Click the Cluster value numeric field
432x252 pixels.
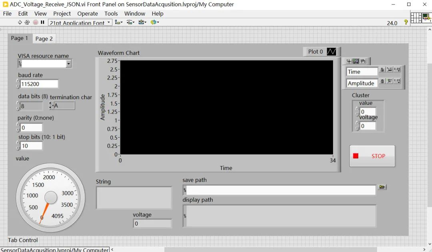pyautogui.click(x=368, y=112)
